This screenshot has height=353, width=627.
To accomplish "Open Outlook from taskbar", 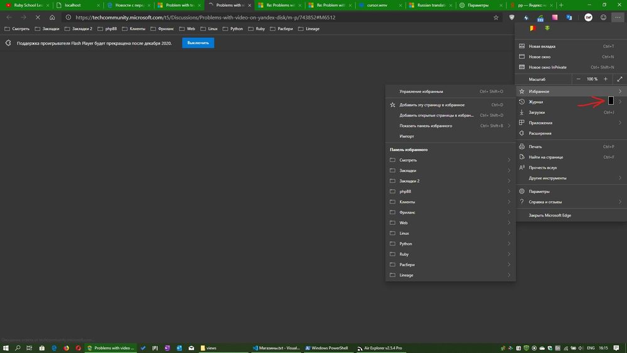I will tap(179, 348).
